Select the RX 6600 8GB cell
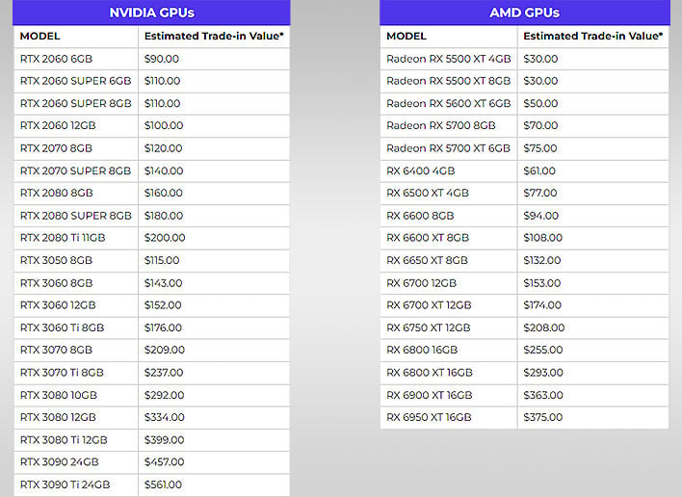 (x=449, y=216)
